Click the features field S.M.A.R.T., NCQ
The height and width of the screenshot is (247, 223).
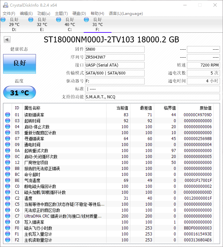coord(152,97)
